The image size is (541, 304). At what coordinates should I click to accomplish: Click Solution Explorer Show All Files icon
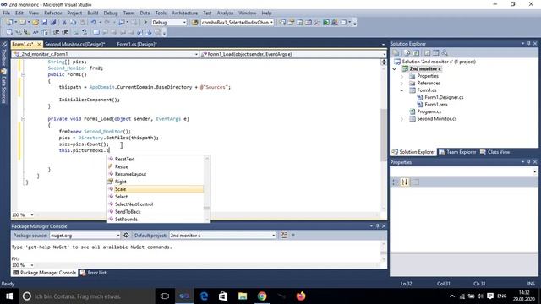[407, 52]
